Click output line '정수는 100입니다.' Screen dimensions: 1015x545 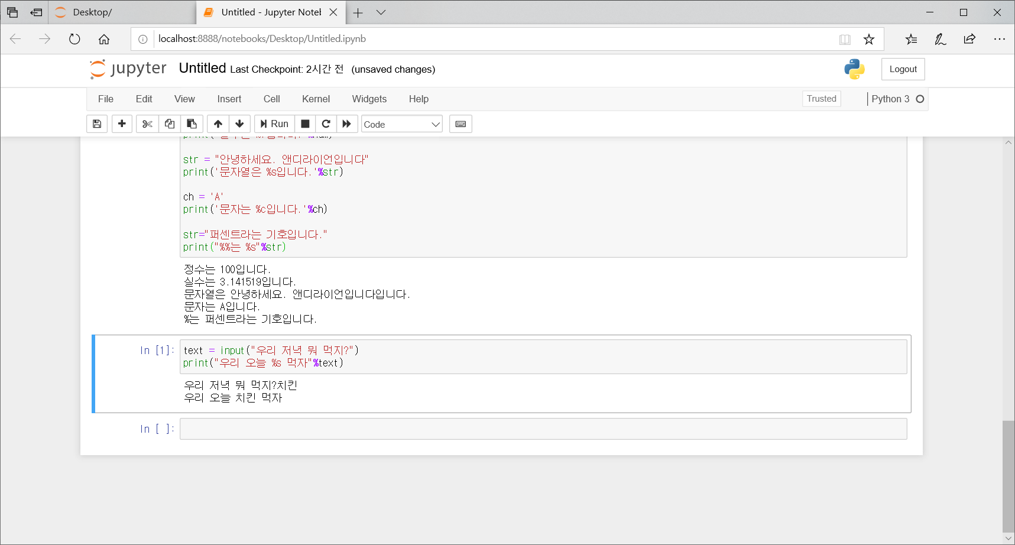(227, 270)
